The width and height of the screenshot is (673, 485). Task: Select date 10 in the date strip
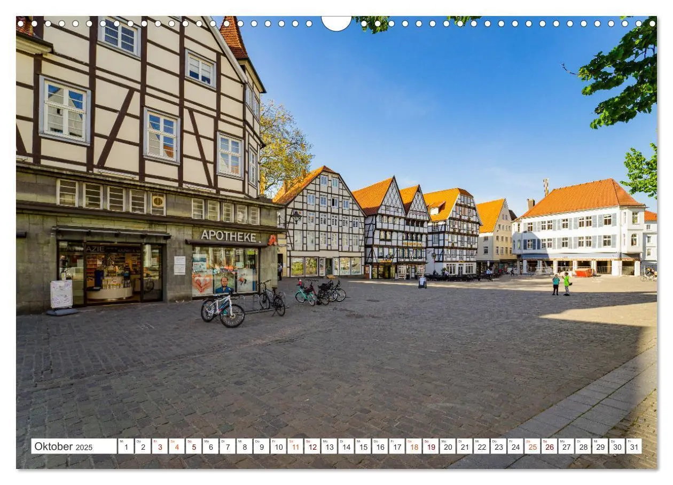tap(278, 447)
